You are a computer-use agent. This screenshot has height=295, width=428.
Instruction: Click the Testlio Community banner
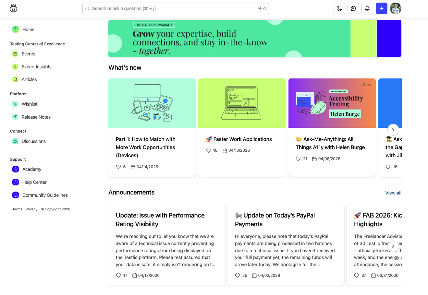click(255, 38)
